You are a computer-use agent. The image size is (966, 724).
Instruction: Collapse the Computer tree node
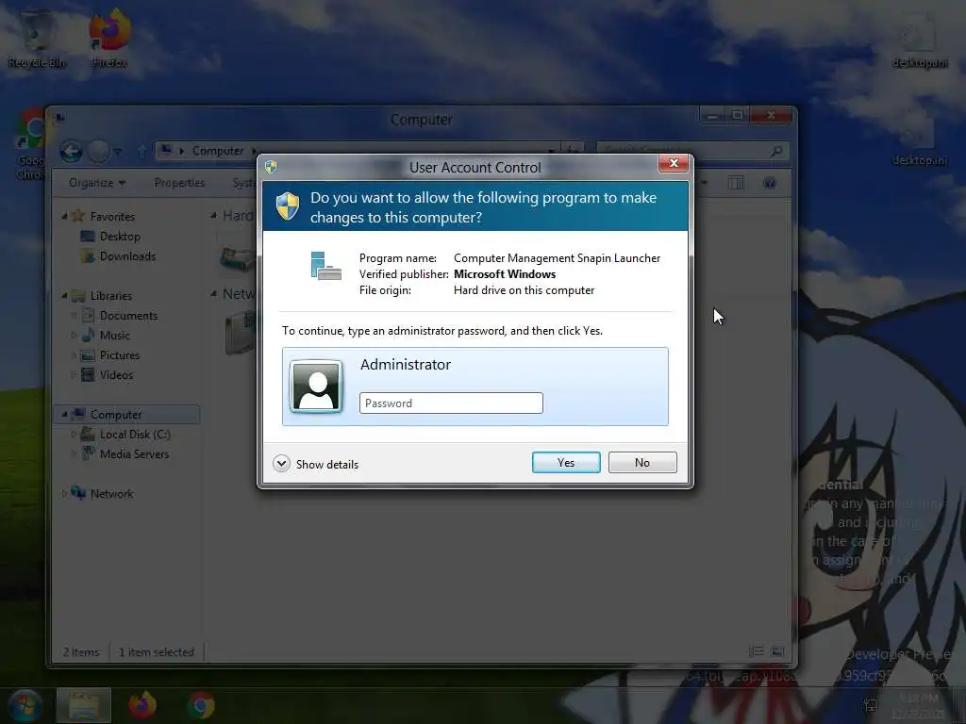coord(64,415)
